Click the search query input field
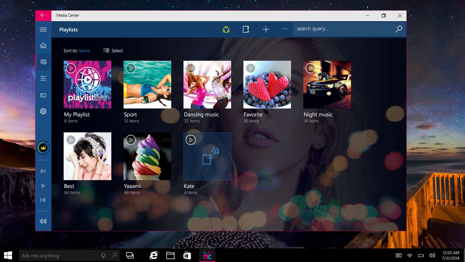465x262 pixels. [x=342, y=29]
